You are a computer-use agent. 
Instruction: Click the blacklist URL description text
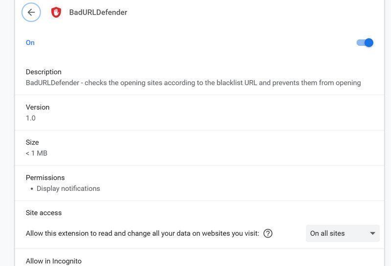193,82
